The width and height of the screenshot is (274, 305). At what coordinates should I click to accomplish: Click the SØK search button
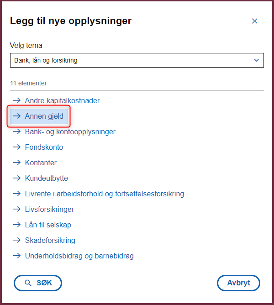[x=38, y=283]
